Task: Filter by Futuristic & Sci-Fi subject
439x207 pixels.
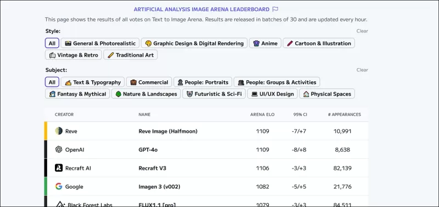Action: click(214, 94)
